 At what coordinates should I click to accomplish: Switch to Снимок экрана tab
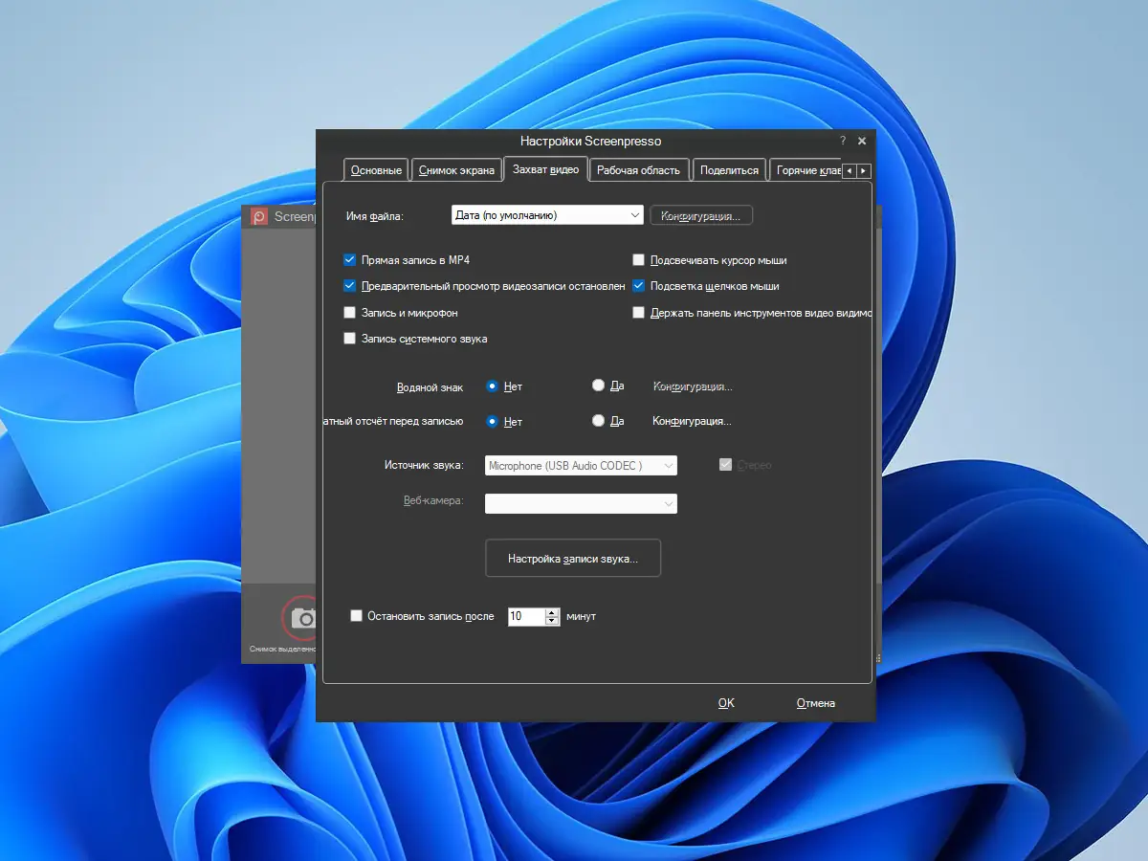pos(457,170)
